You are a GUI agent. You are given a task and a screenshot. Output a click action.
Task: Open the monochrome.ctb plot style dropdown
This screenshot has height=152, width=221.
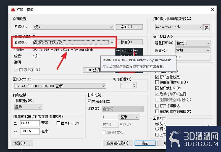click(179, 27)
